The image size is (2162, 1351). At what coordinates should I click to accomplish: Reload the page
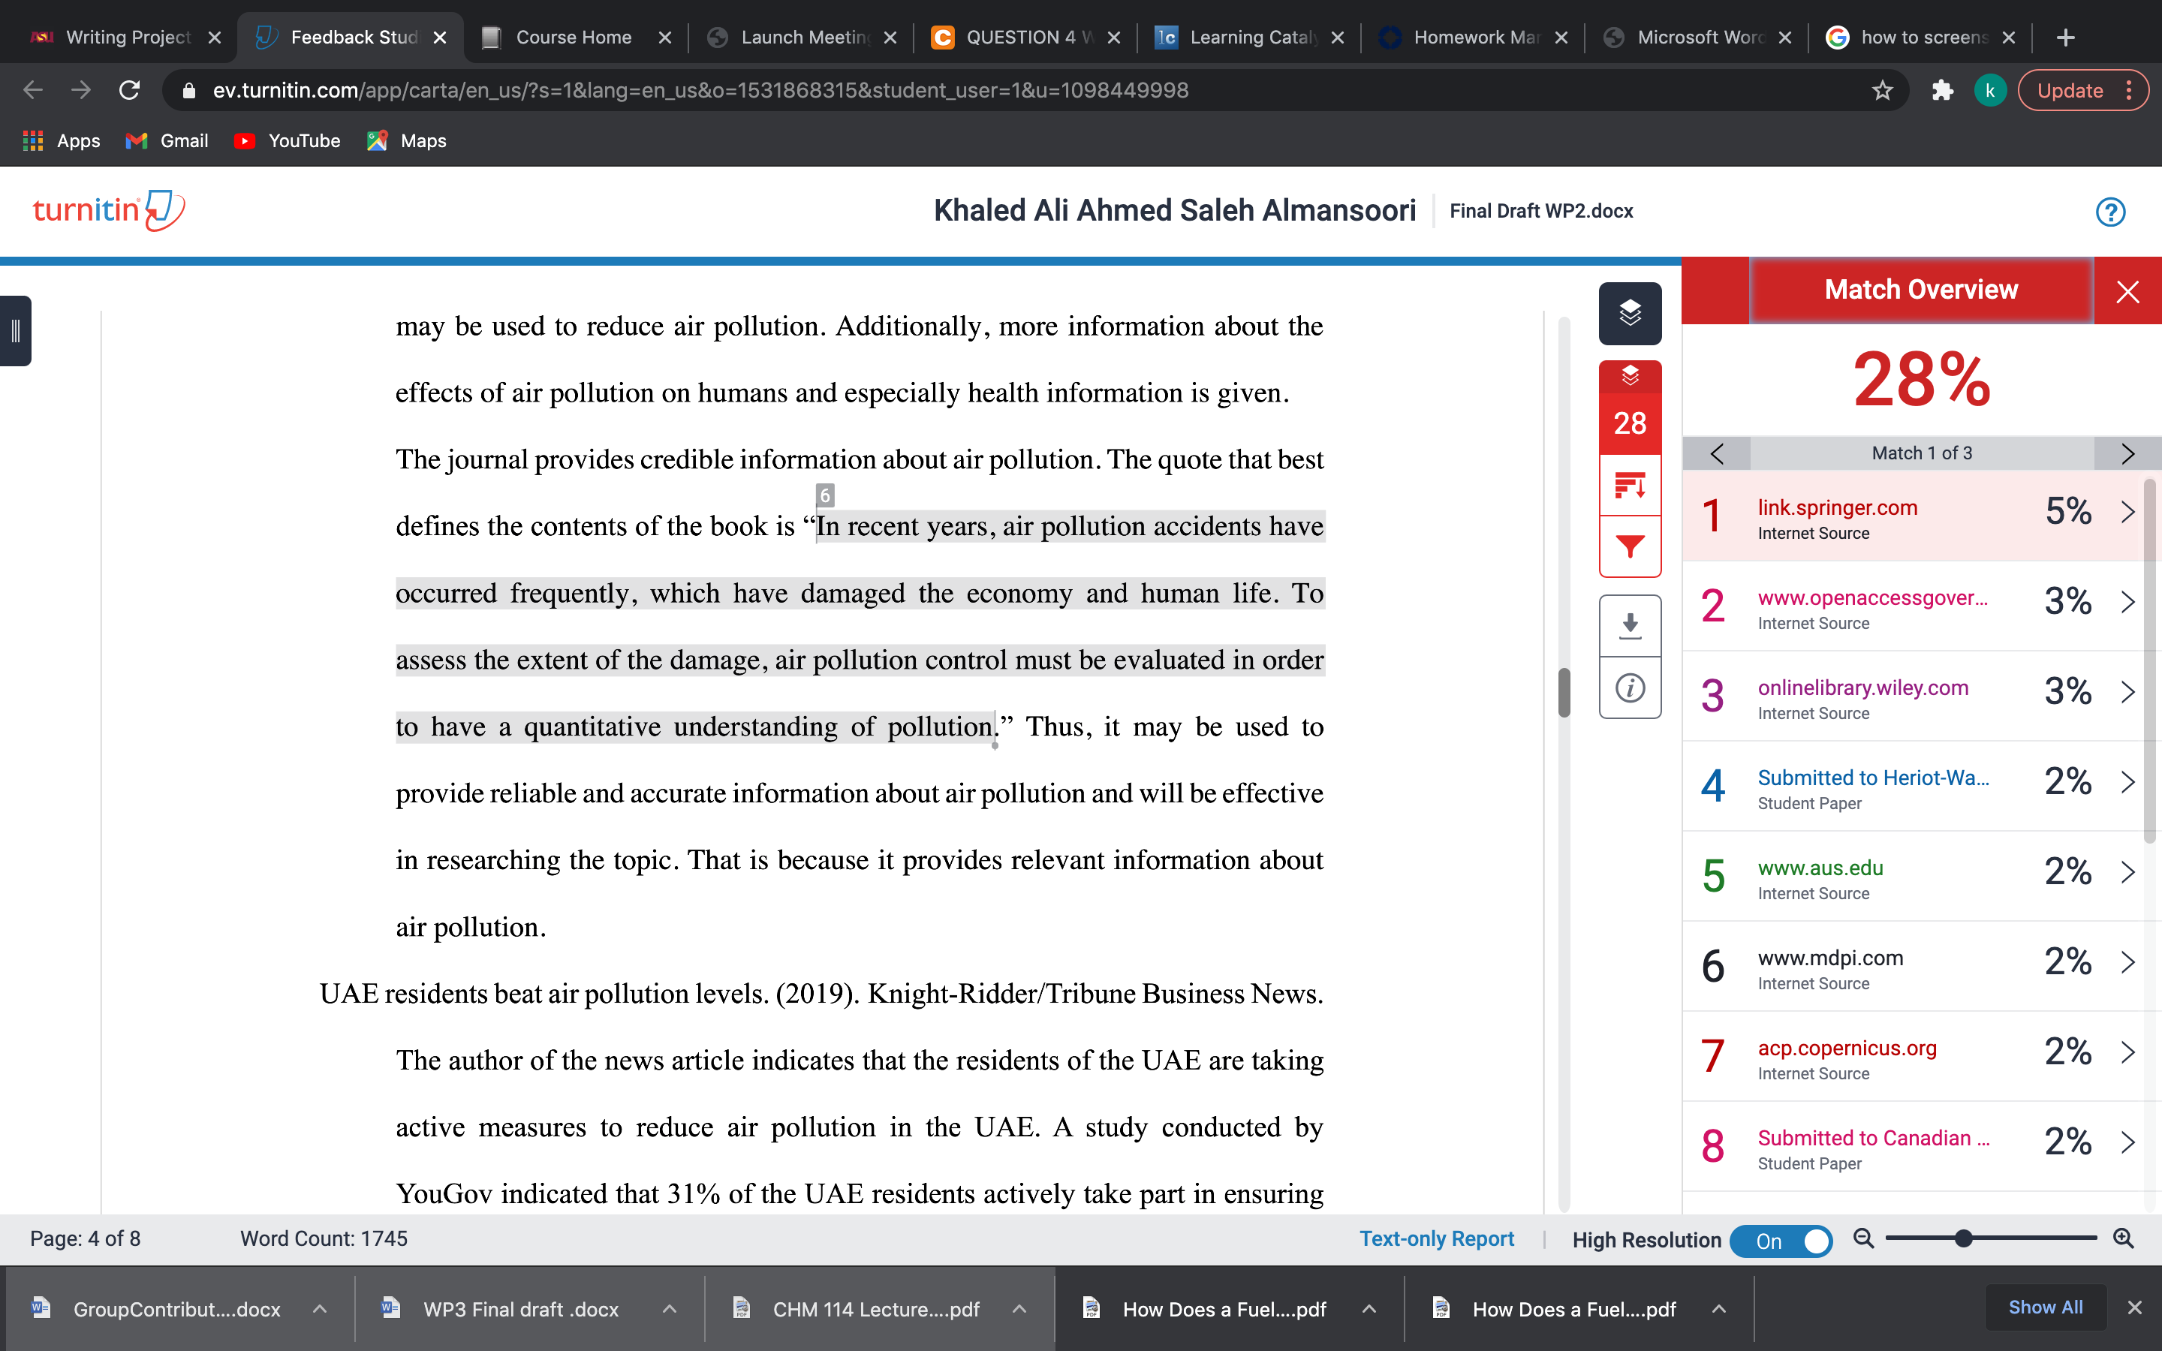(x=130, y=90)
